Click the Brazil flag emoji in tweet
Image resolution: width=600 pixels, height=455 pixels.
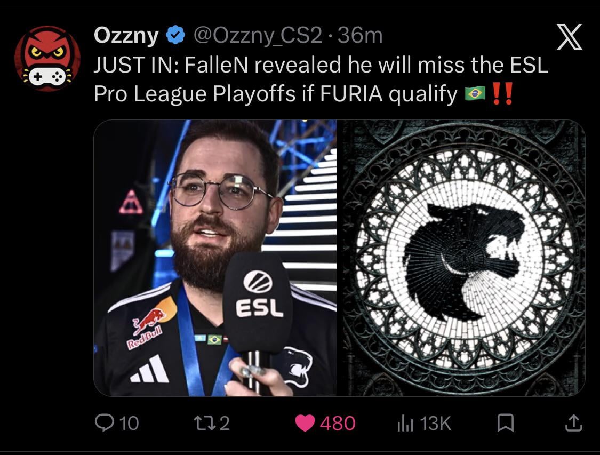[475, 93]
